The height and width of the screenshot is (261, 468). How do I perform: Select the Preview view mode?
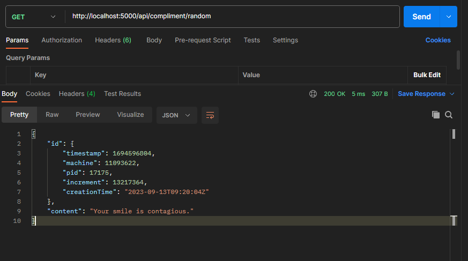pyautogui.click(x=88, y=115)
